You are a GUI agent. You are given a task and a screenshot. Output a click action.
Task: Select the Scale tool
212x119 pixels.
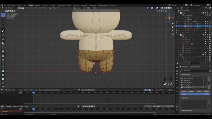[3, 31]
